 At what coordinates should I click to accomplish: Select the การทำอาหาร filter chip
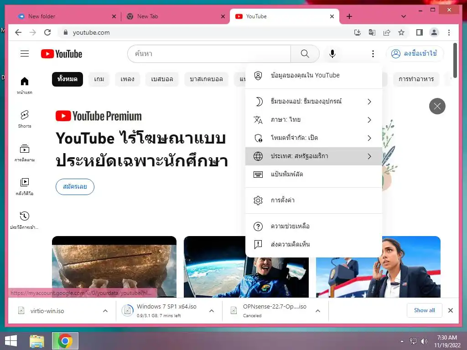point(416,79)
